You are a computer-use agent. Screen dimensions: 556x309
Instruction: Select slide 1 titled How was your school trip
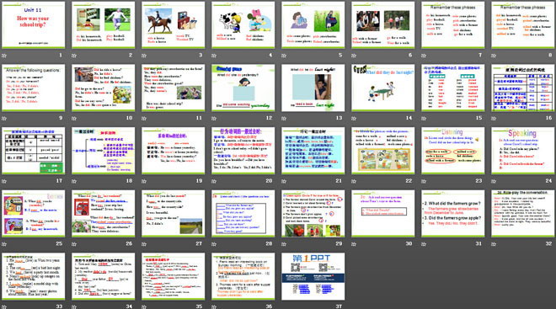[x=34, y=24]
